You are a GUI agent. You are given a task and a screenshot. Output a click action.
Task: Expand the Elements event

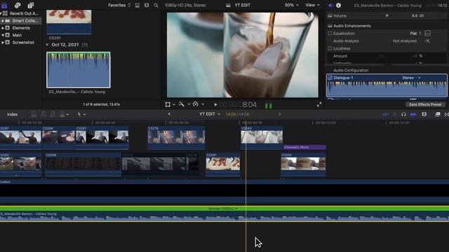pos(3,28)
